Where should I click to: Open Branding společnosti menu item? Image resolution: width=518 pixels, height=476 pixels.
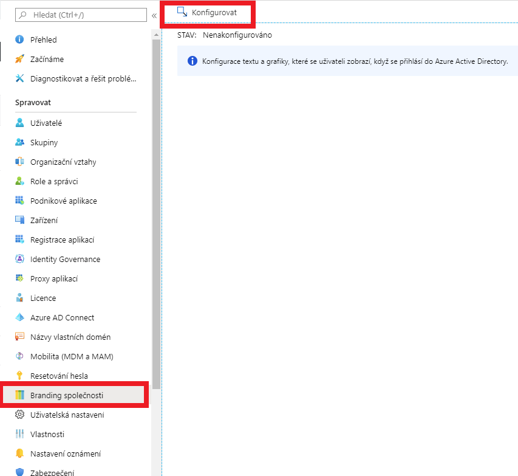(x=67, y=395)
